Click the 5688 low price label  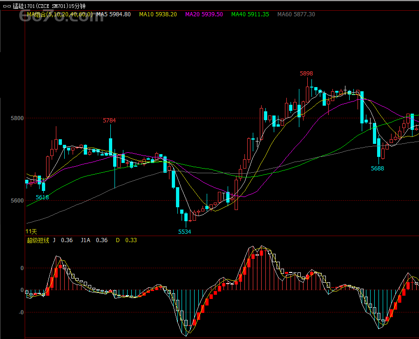(377, 169)
